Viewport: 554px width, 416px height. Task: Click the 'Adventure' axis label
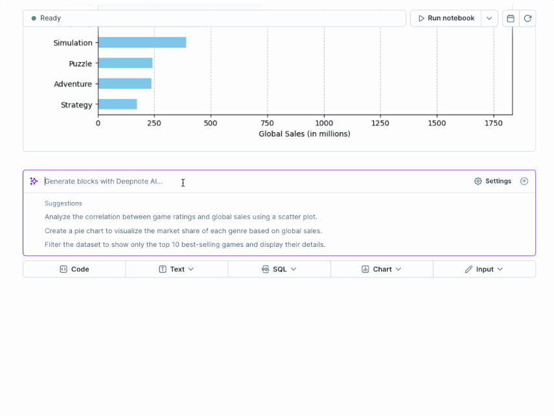click(73, 84)
